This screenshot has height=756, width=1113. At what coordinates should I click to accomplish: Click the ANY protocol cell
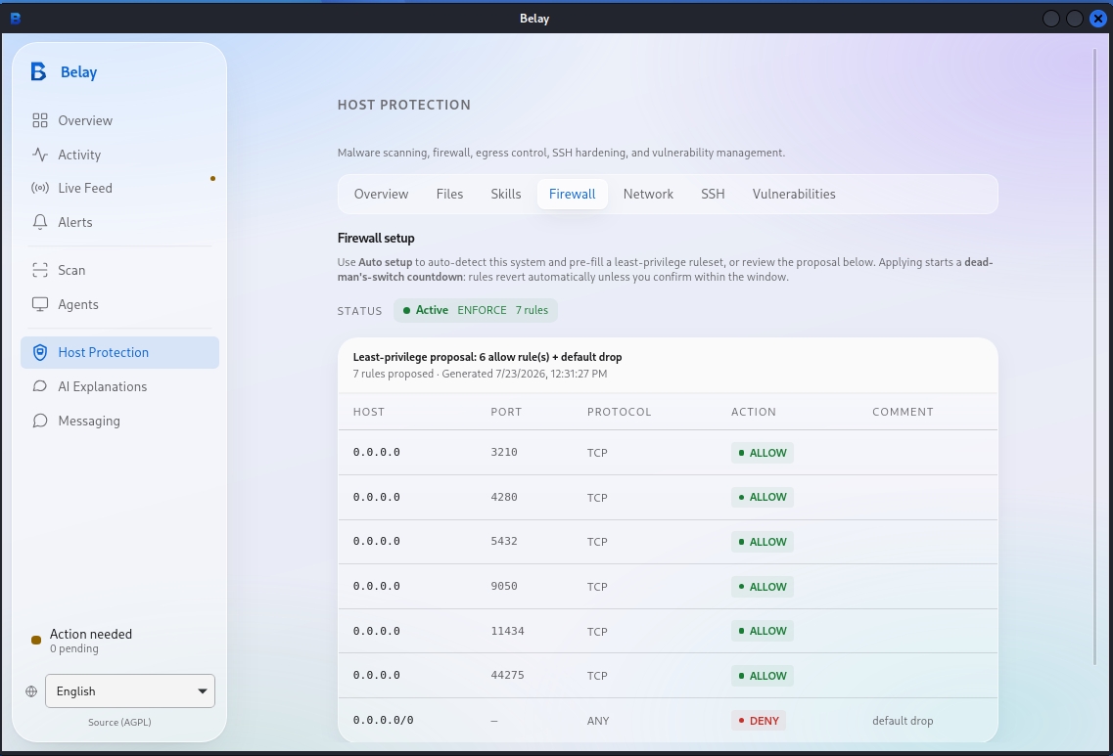click(598, 721)
